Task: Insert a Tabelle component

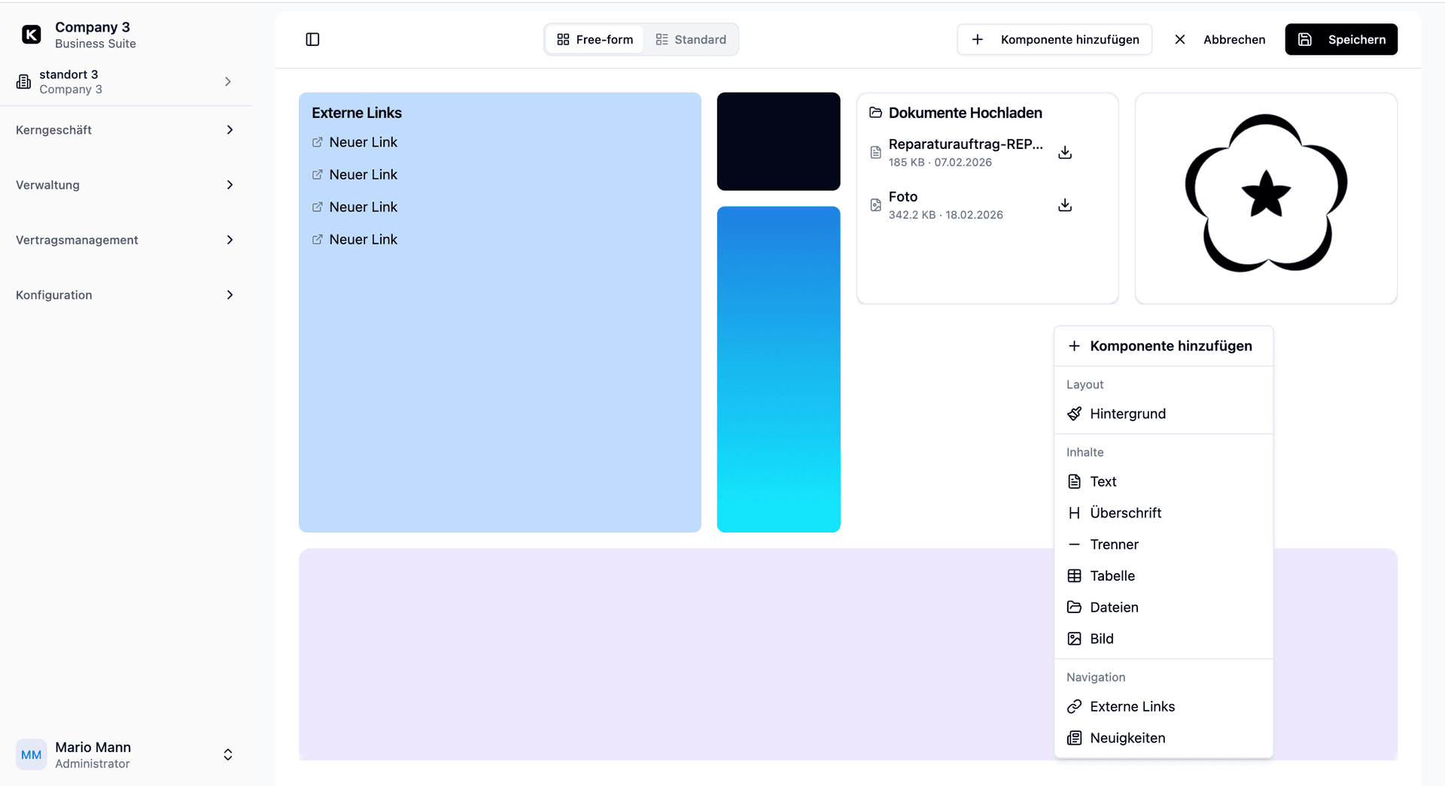Action: (1112, 575)
